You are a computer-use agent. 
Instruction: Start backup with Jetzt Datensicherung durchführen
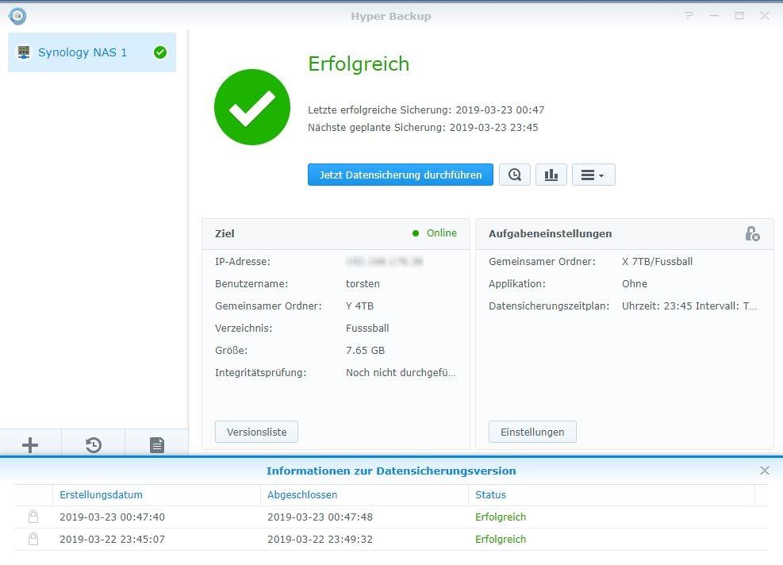coord(401,175)
